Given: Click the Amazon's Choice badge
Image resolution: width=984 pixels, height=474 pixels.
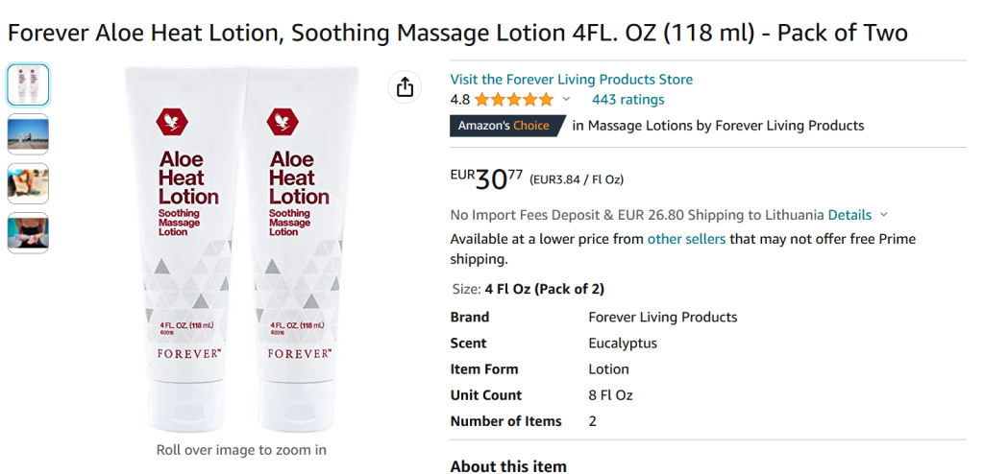Looking at the screenshot, I should 504,126.
